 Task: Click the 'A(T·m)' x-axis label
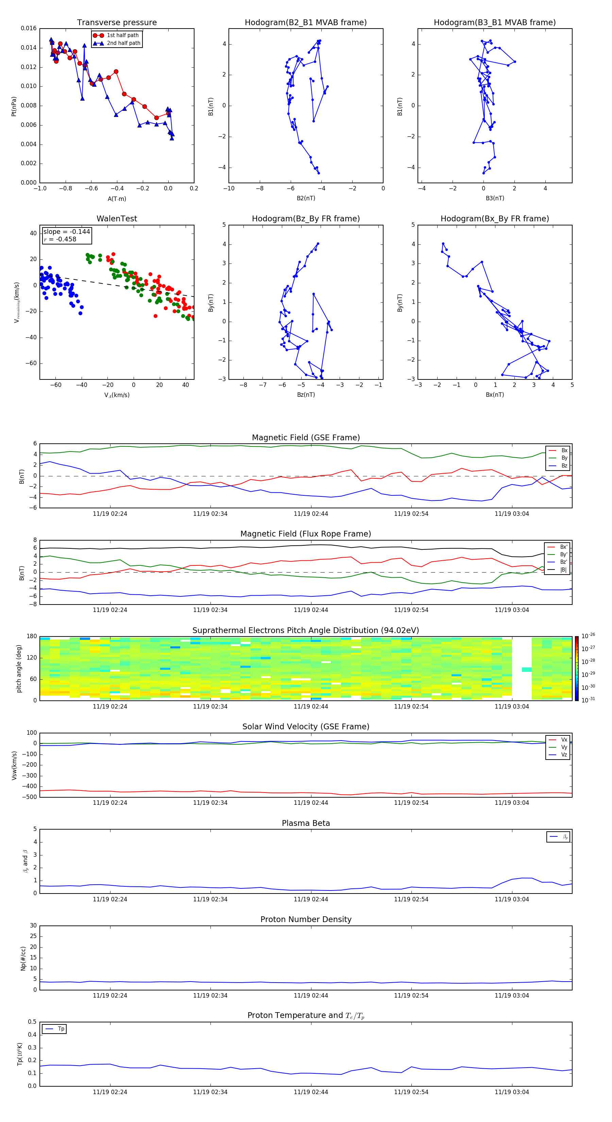pos(117,199)
